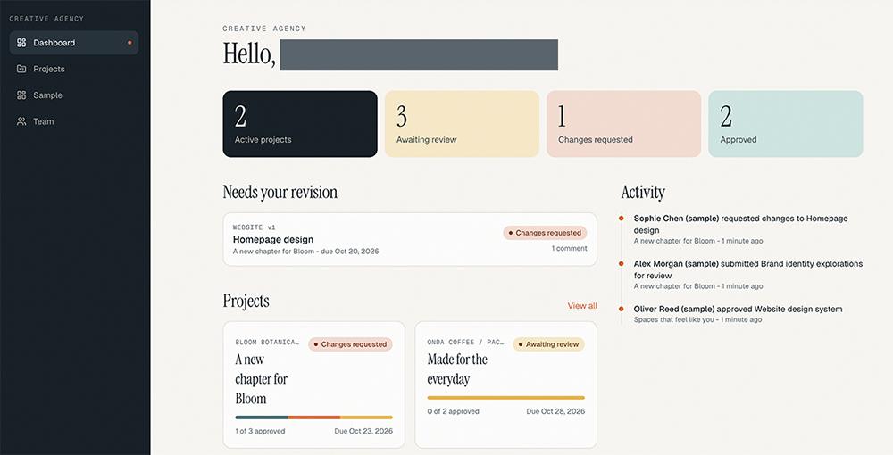Image resolution: width=893 pixels, height=455 pixels.
Task: Click the CREATIVE AGENCY sidebar title
Action: (46, 19)
